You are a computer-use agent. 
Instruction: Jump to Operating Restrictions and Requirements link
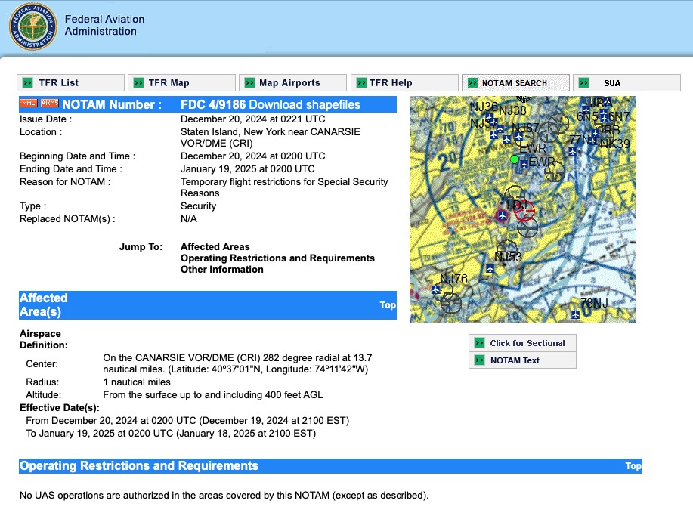[x=277, y=258]
